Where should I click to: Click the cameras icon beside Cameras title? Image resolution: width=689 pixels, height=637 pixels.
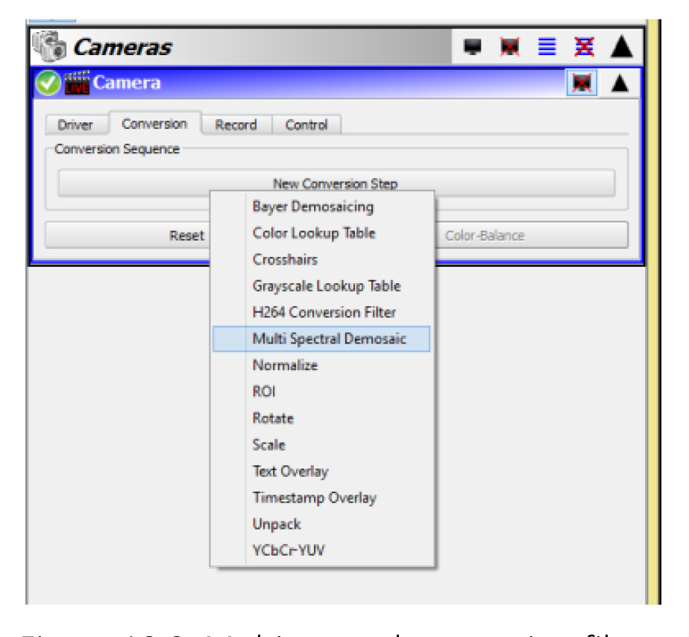point(51,48)
